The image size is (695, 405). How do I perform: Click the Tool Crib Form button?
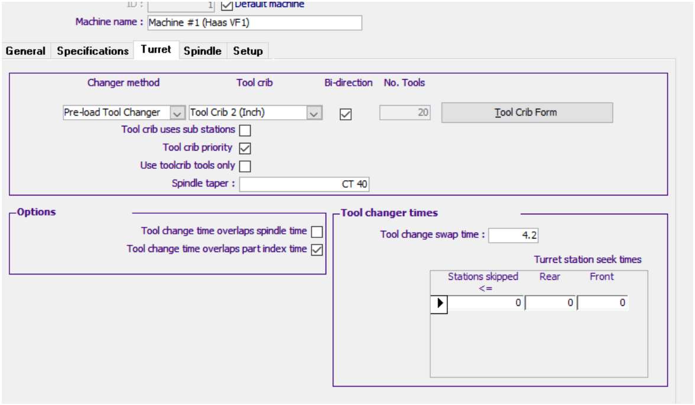click(527, 112)
